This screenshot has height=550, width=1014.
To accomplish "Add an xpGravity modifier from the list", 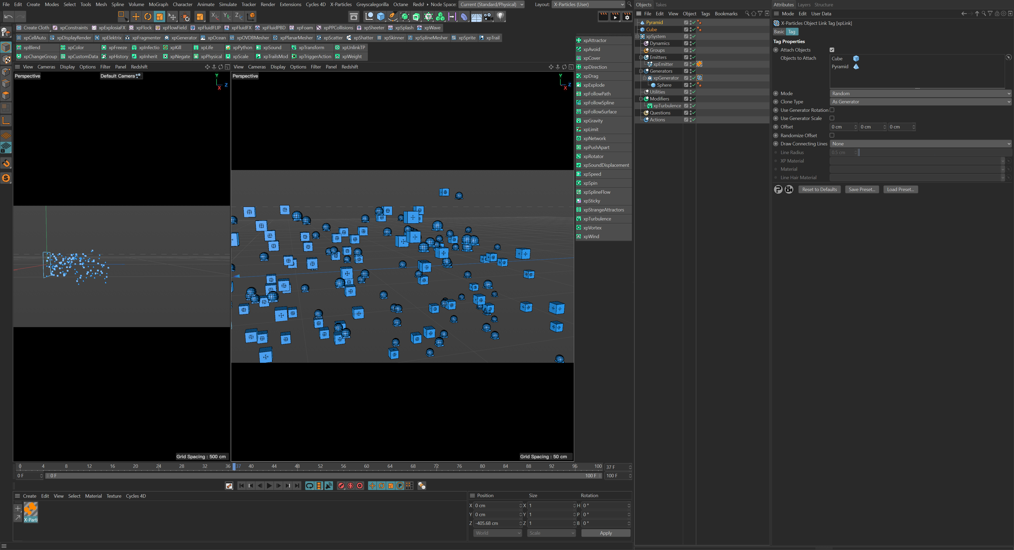I will pos(603,121).
